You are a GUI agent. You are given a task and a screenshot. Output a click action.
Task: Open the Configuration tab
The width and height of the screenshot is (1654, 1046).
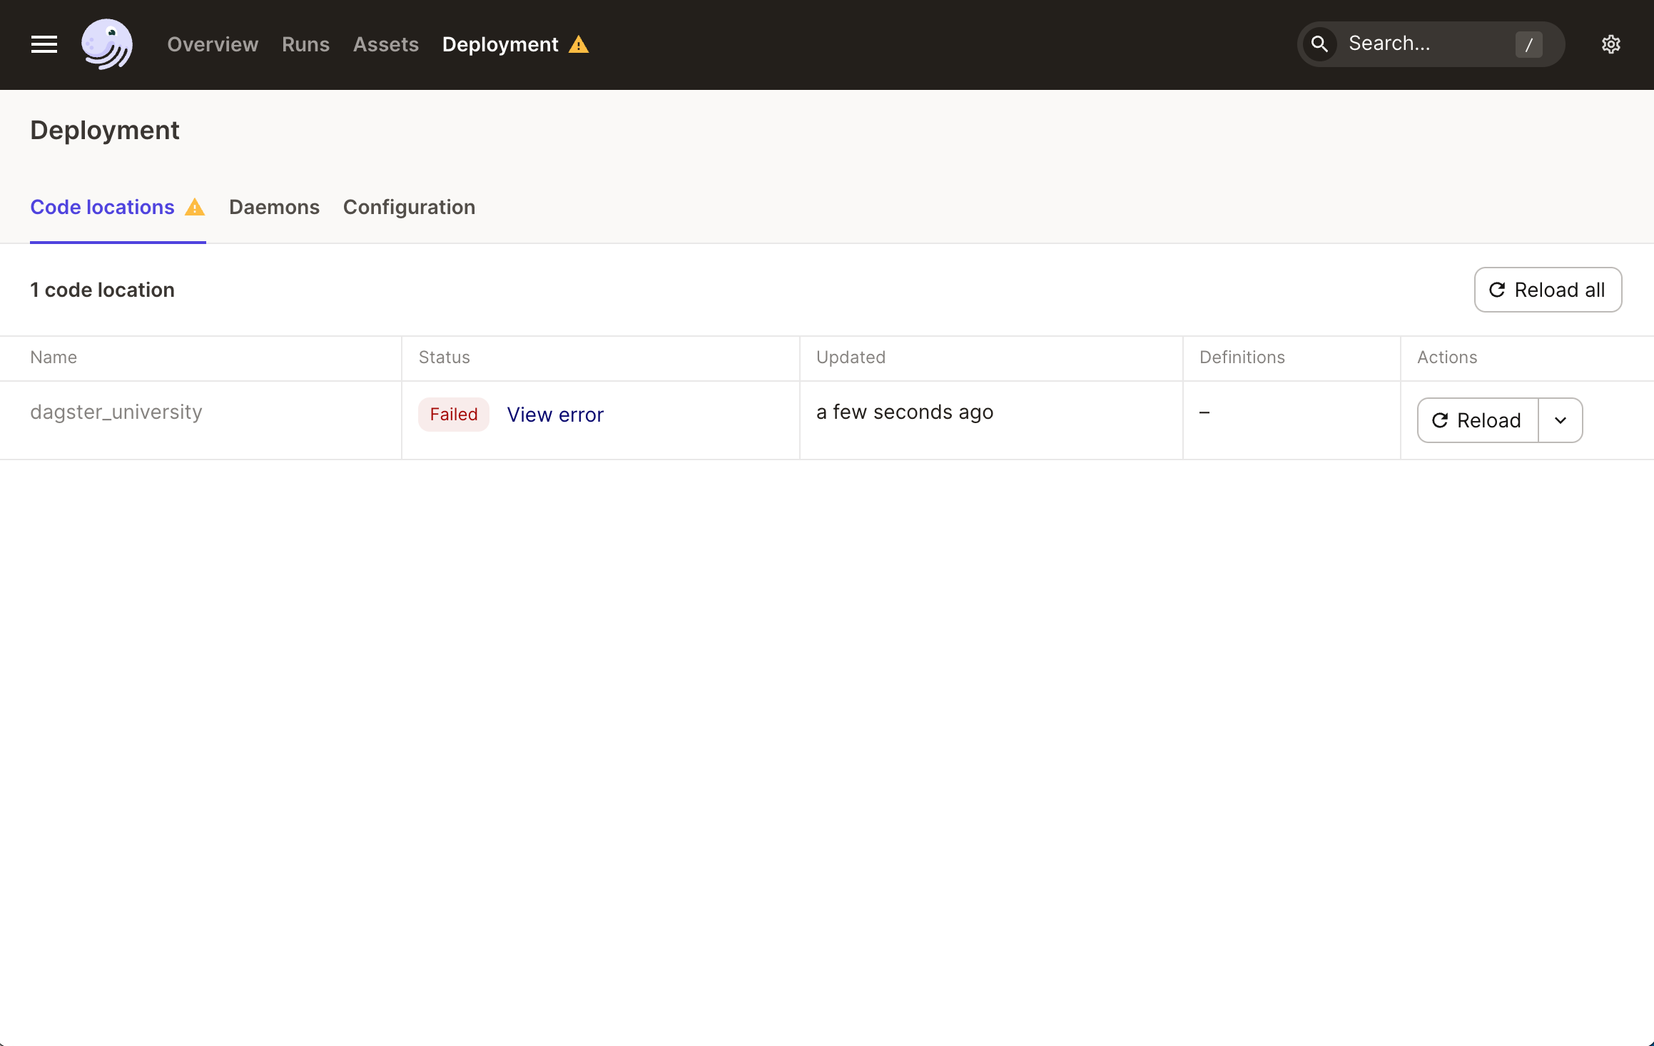click(409, 207)
